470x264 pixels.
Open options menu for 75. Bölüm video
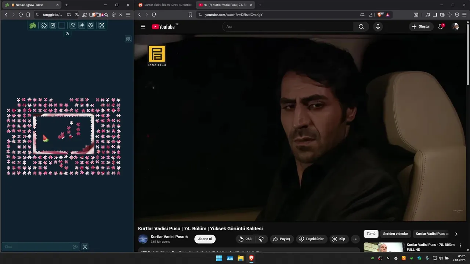(460, 245)
